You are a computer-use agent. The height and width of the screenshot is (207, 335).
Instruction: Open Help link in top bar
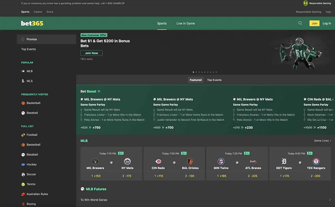(328, 12)
